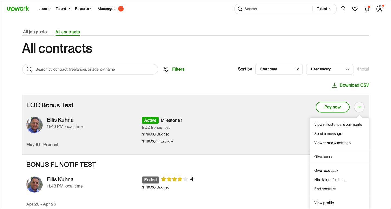Open Messages in the top navigation
This screenshot has height=209, width=391.
106,9
